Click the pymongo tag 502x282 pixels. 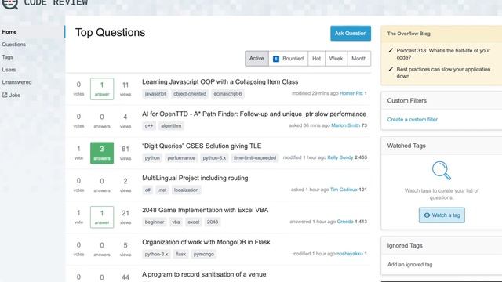204,254
